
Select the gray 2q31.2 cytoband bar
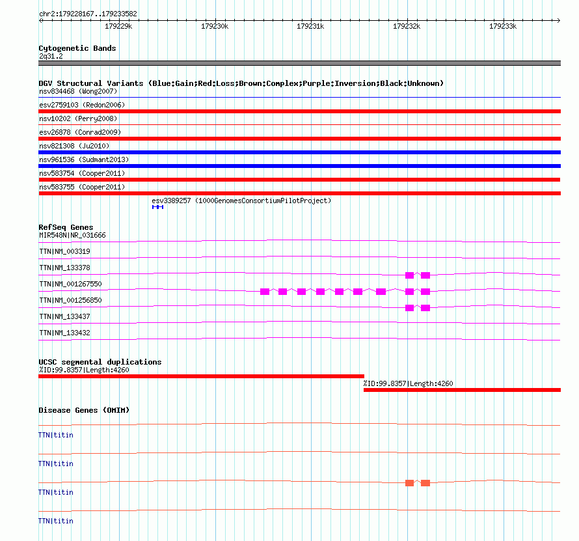pos(299,63)
